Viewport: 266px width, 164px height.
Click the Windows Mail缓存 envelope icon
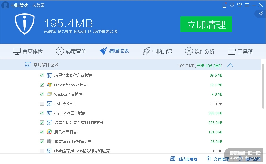coord(49,94)
